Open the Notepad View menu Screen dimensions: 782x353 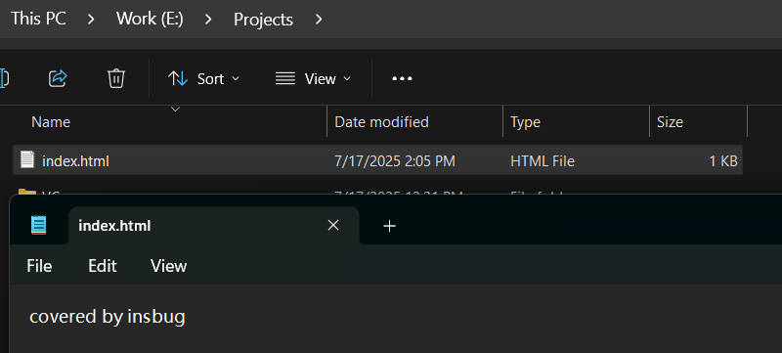(168, 266)
